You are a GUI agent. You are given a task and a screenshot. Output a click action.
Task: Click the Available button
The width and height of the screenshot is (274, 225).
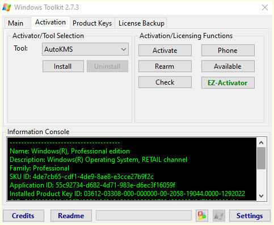(228, 66)
